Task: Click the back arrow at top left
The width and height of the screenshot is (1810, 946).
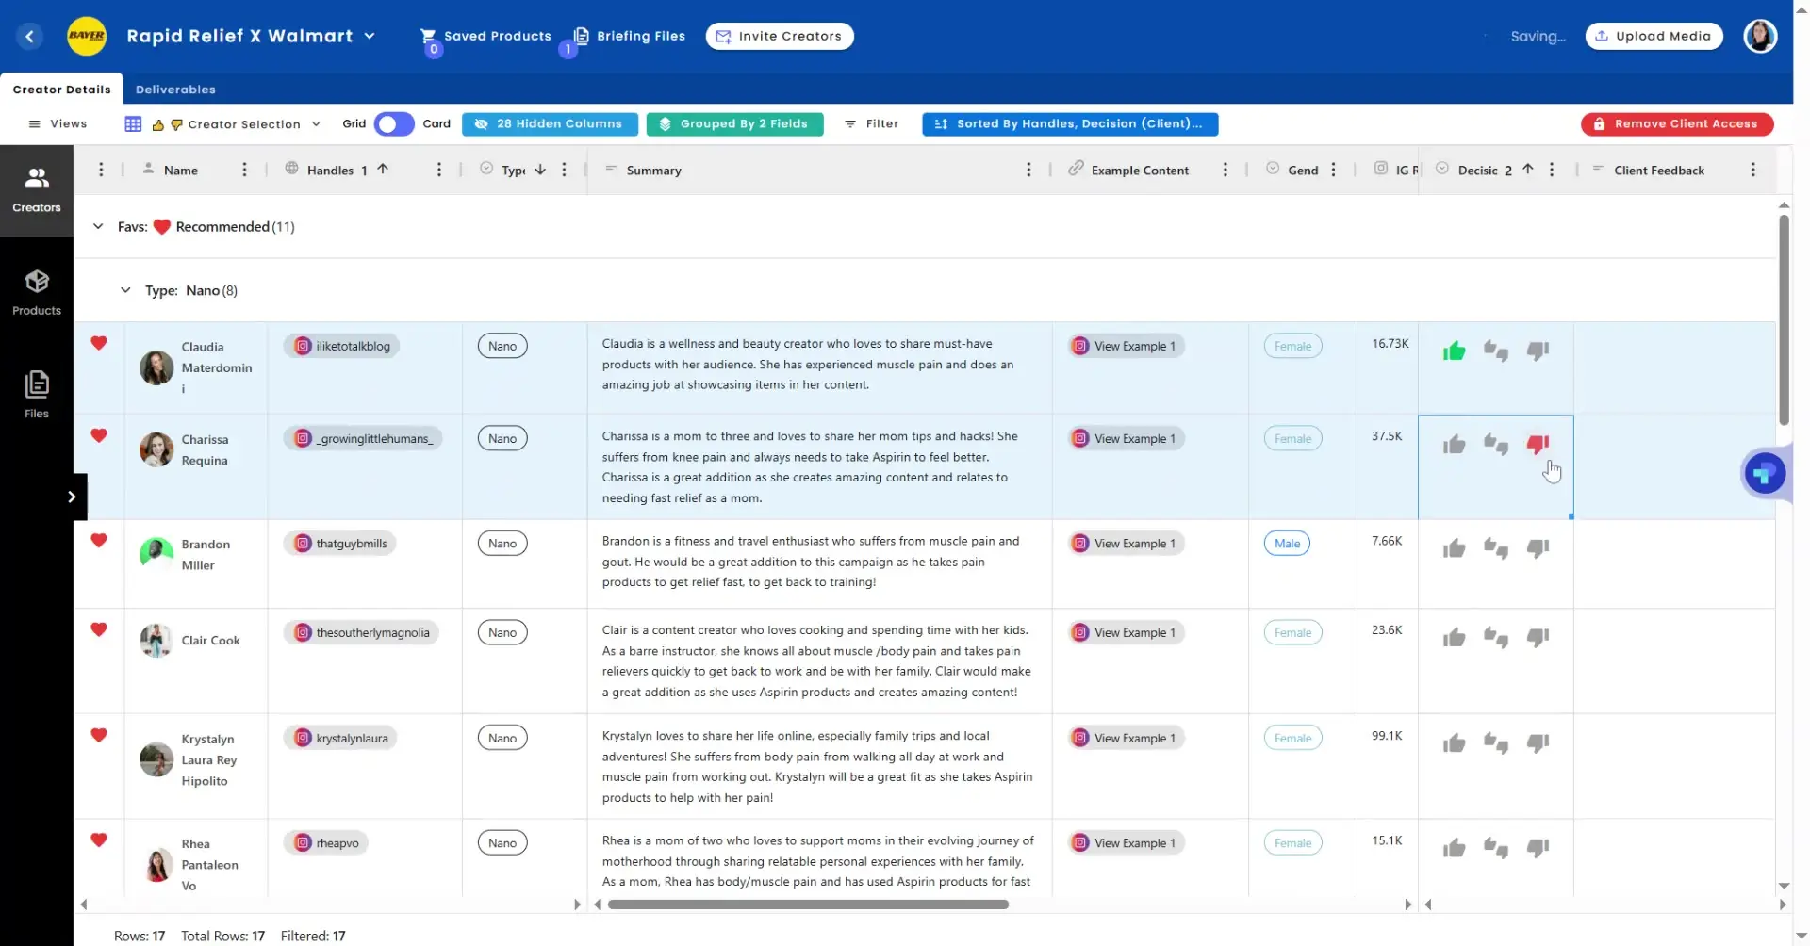Action: click(29, 36)
